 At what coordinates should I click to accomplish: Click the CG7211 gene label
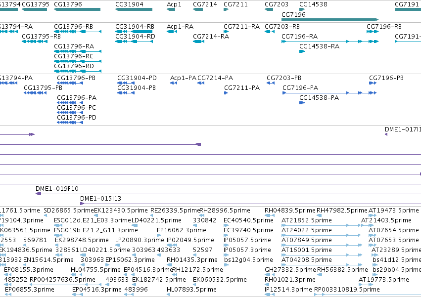235,4
